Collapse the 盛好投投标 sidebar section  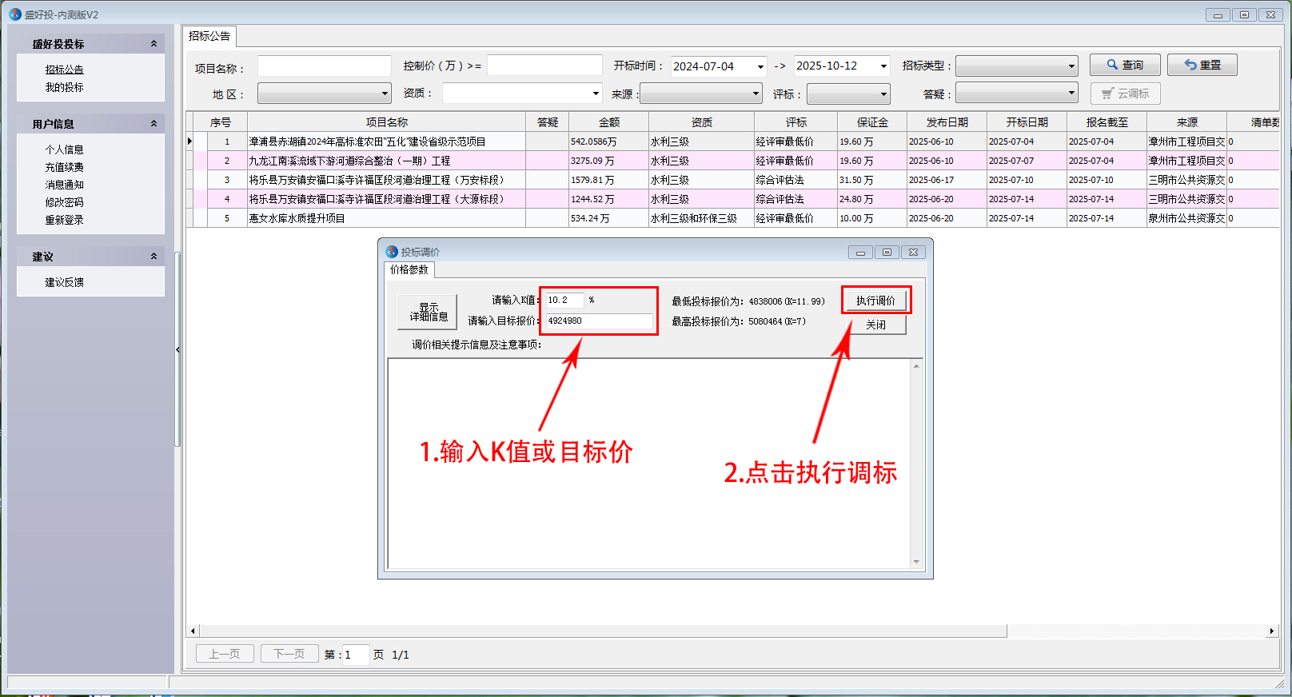click(154, 44)
